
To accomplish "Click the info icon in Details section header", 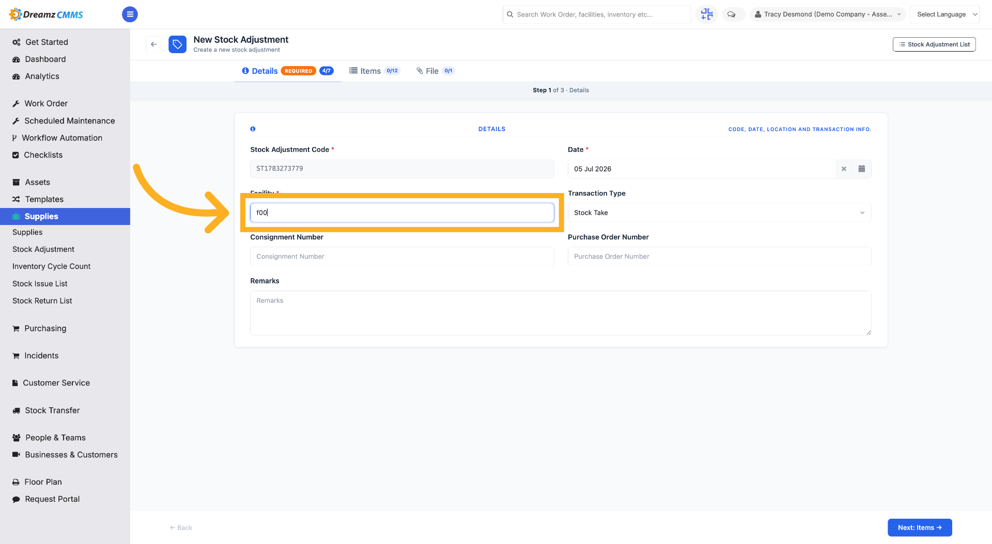I will point(253,129).
